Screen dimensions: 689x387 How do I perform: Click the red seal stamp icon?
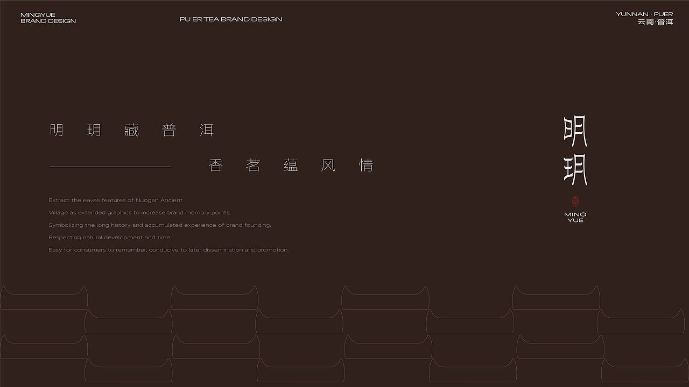coord(575,202)
